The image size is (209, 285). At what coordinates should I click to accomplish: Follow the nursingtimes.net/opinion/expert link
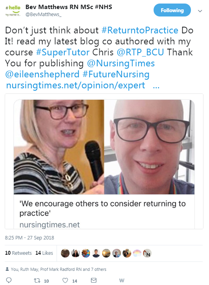coord(75,86)
